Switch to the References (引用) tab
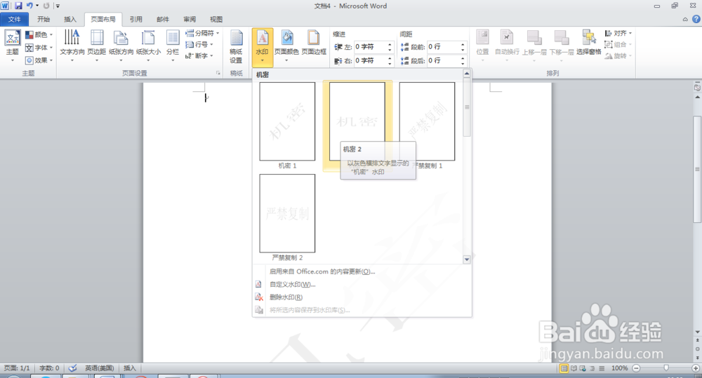Viewport: 702px width, 378px height. pos(136,19)
